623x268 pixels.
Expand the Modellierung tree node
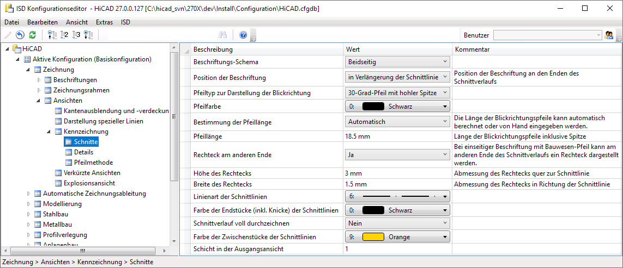click(28, 204)
